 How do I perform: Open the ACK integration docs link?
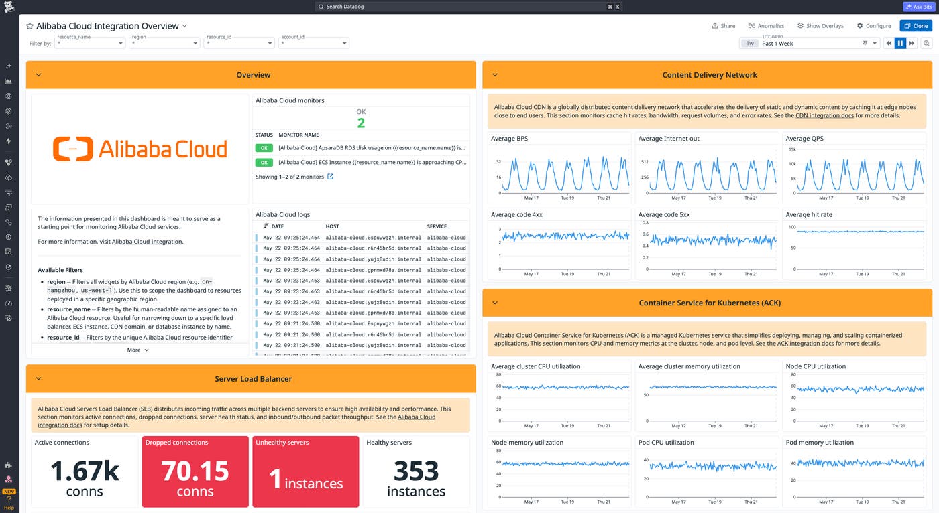[x=806, y=343]
